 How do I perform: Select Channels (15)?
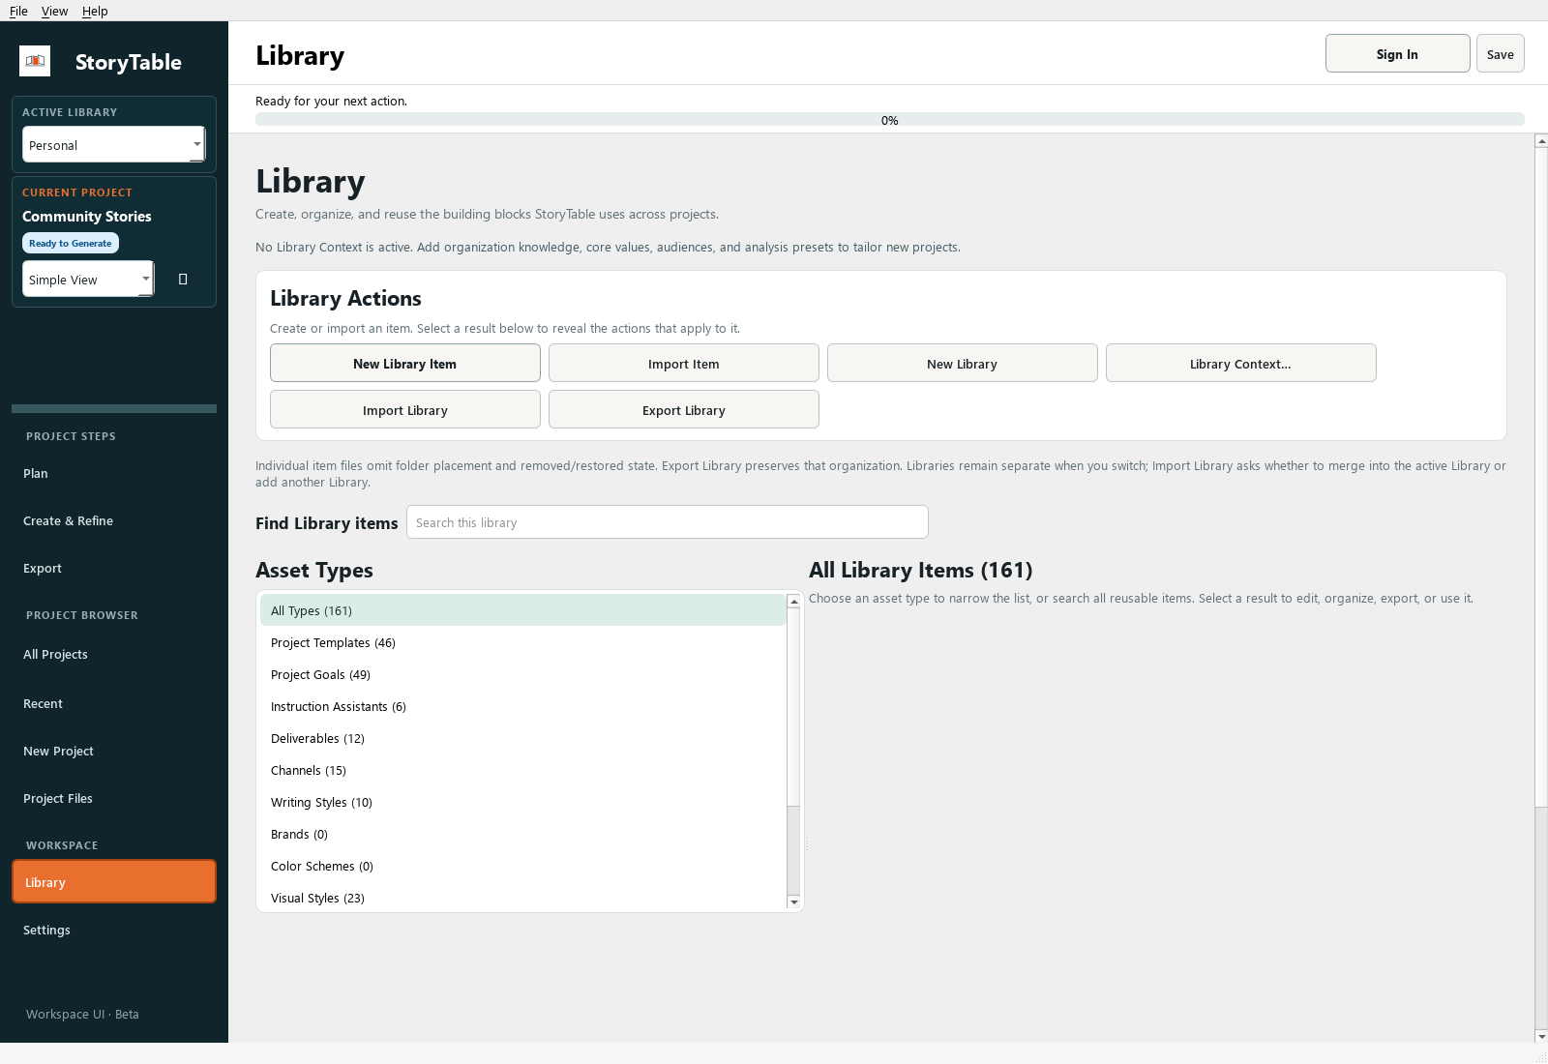(x=522, y=770)
